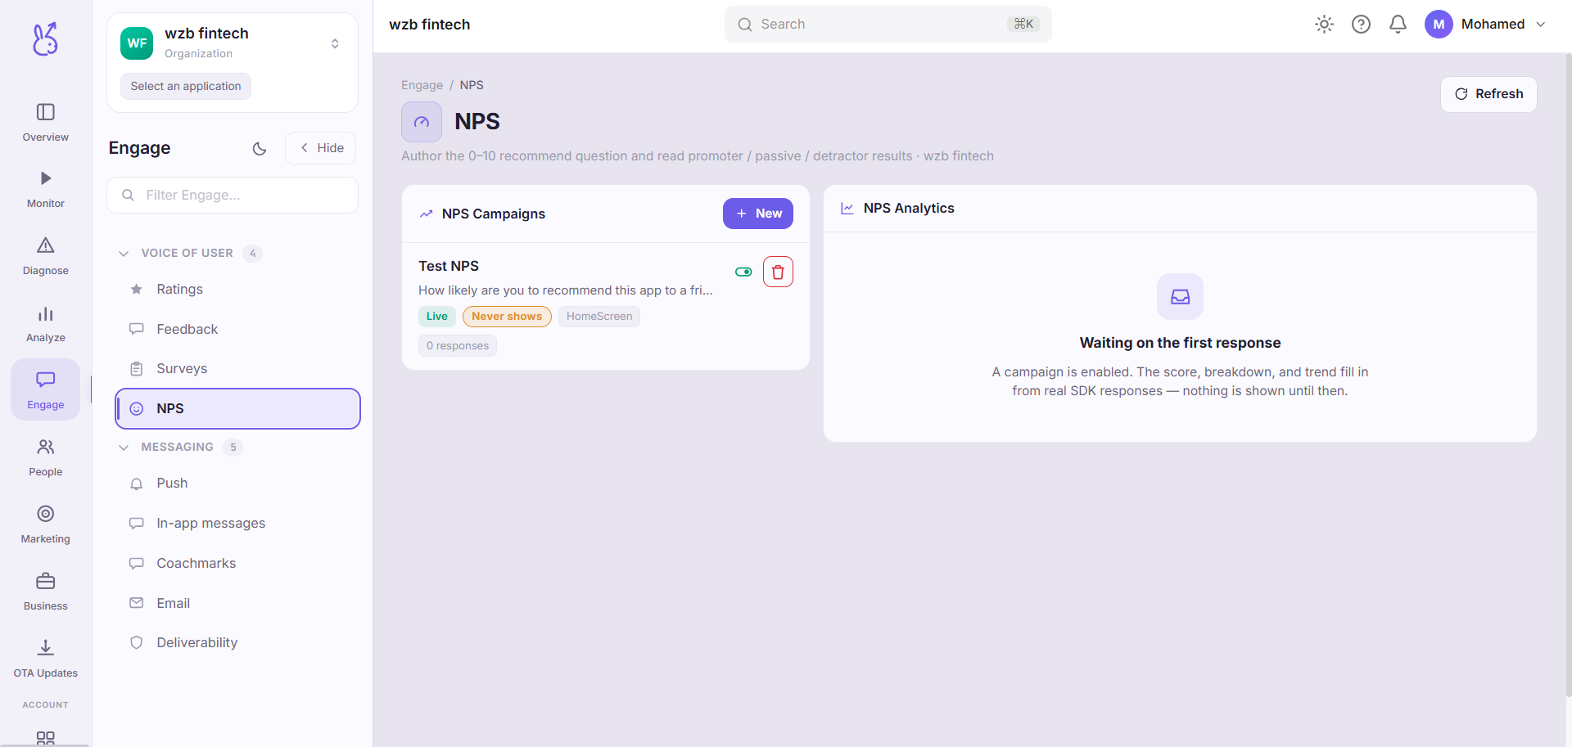
Task: Open the Engage section in left rail
Action: point(46,390)
